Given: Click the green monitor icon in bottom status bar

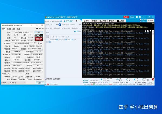Looking at the screenshot, I should tap(94, 84).
